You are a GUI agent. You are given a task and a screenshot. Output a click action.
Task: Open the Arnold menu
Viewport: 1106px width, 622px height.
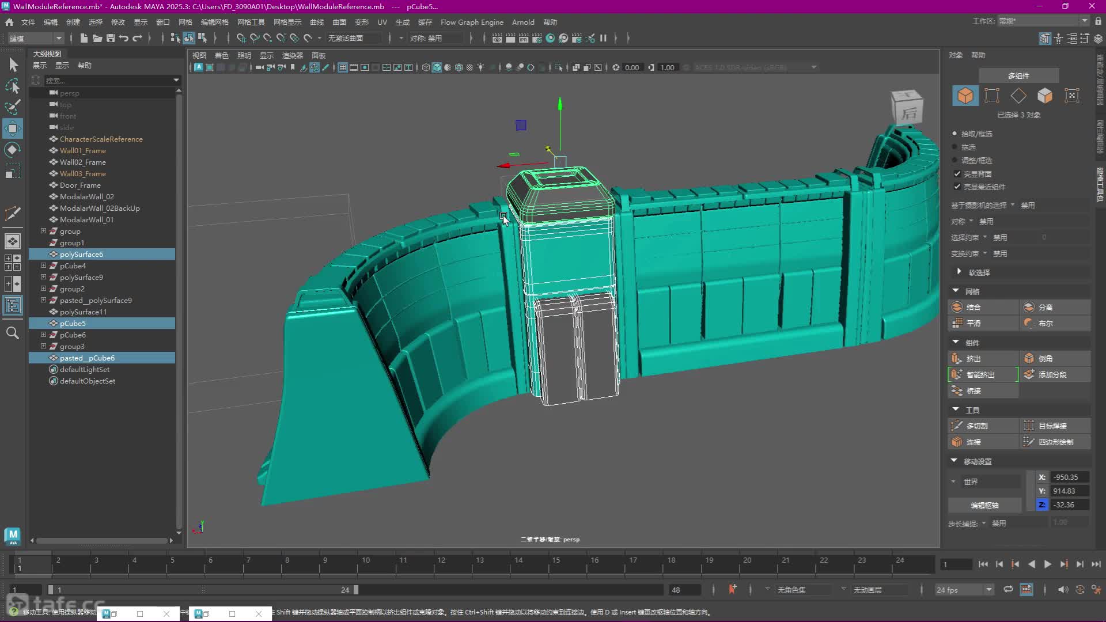(522, 22)
